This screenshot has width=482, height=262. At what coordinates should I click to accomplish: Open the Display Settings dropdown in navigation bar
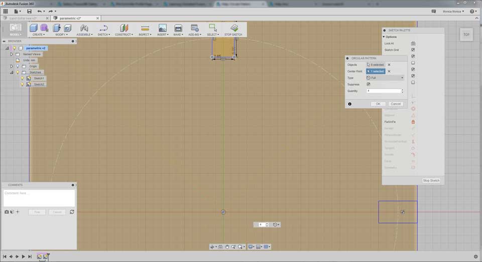point(252,246)
